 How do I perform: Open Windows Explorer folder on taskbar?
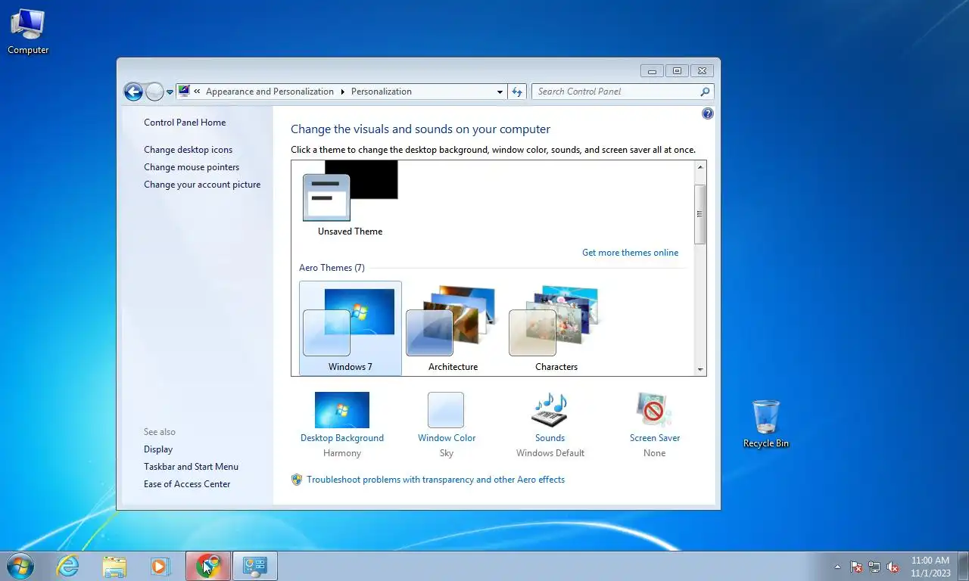[x=114, y=566]
